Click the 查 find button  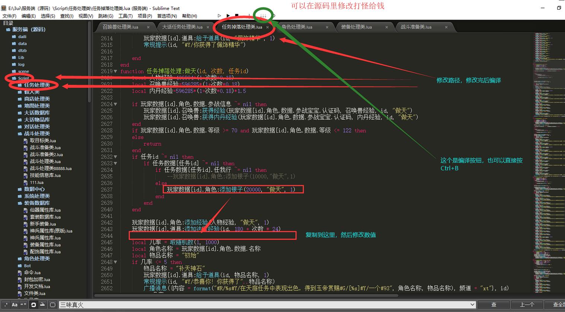pyautogui.click(x=494, y=305)
